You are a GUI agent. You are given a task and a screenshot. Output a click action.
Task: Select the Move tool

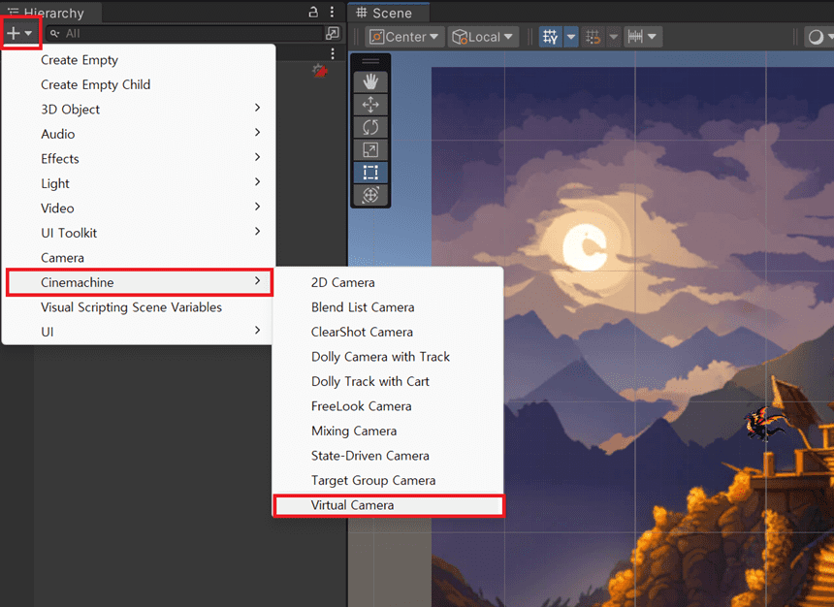370,105
